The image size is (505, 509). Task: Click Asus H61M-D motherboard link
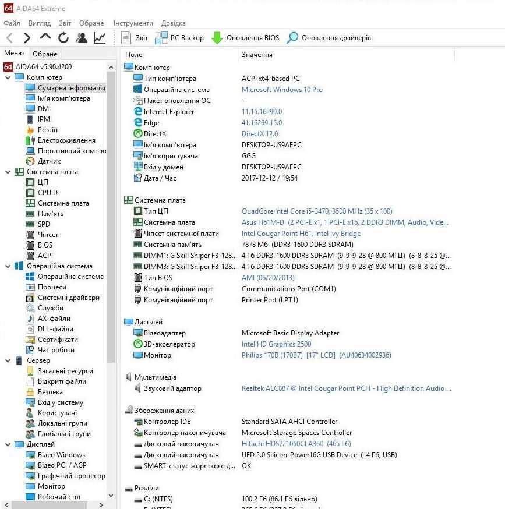pyautogui.click(x=345, y=222)
